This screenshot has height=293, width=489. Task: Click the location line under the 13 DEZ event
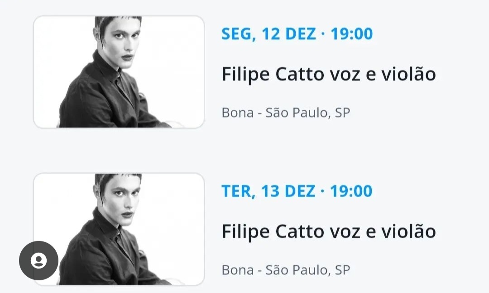click(x=286, y=270)
